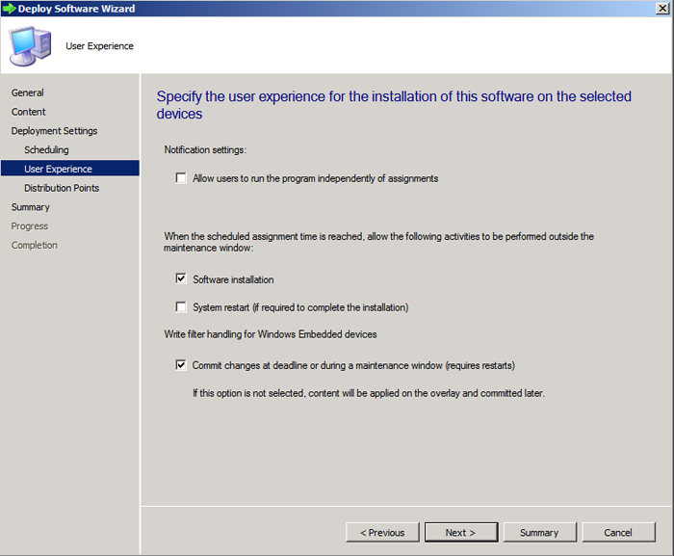
Task: Select the User Experience step
Action: click(58, 169)
